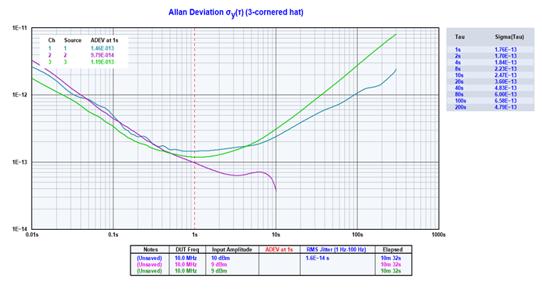Click the Sigma(Tau) column header
Image resolution: width=542 pixels, height=292 pixels.
coord(509,37)
